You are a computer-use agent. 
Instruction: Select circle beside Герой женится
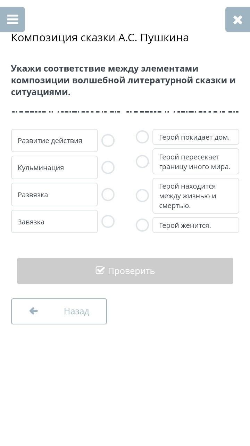[x=142, y=225]
